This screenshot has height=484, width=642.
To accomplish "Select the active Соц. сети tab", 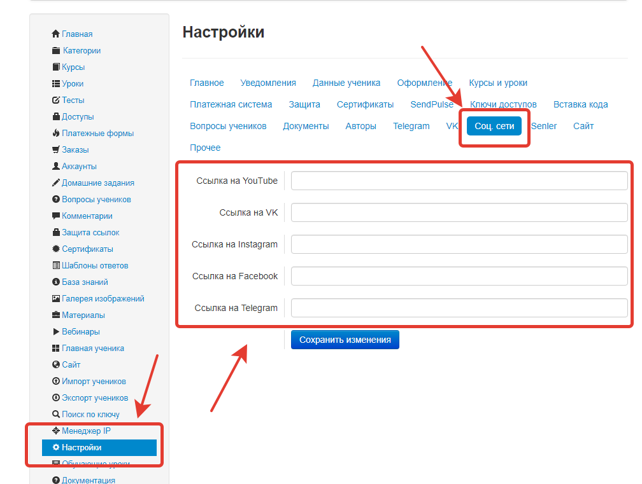I will [x=494, y=126].
